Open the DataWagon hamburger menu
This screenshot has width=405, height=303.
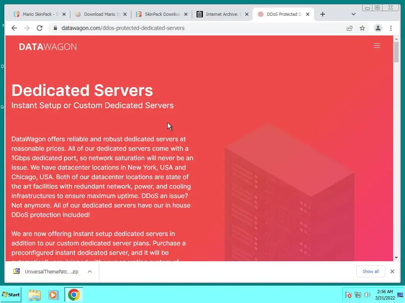[377, 46]
